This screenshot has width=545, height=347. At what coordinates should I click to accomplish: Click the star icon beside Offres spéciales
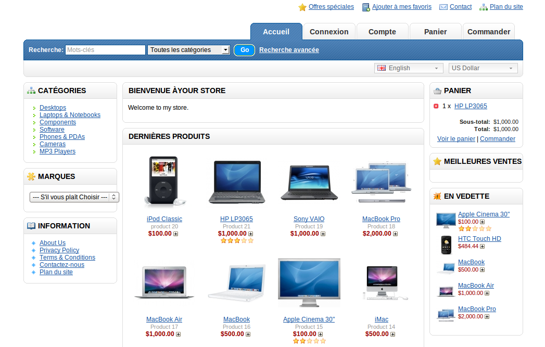click(x=302, y=7)
